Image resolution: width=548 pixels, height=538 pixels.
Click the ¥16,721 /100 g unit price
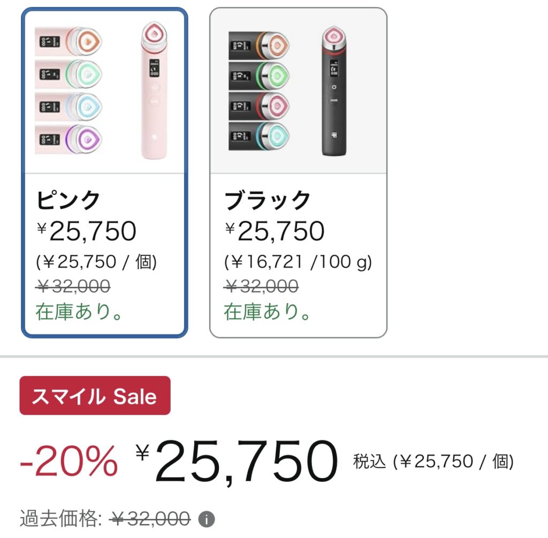coord(298,262)
